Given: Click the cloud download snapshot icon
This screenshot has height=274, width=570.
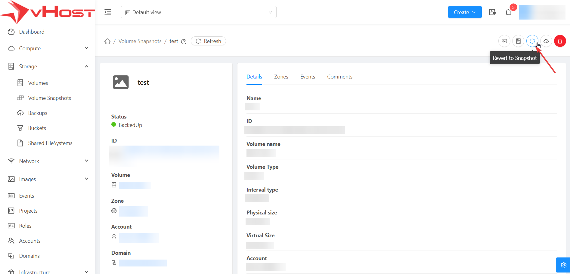Looking at the screenshot, I should click(x=546, y=41).
